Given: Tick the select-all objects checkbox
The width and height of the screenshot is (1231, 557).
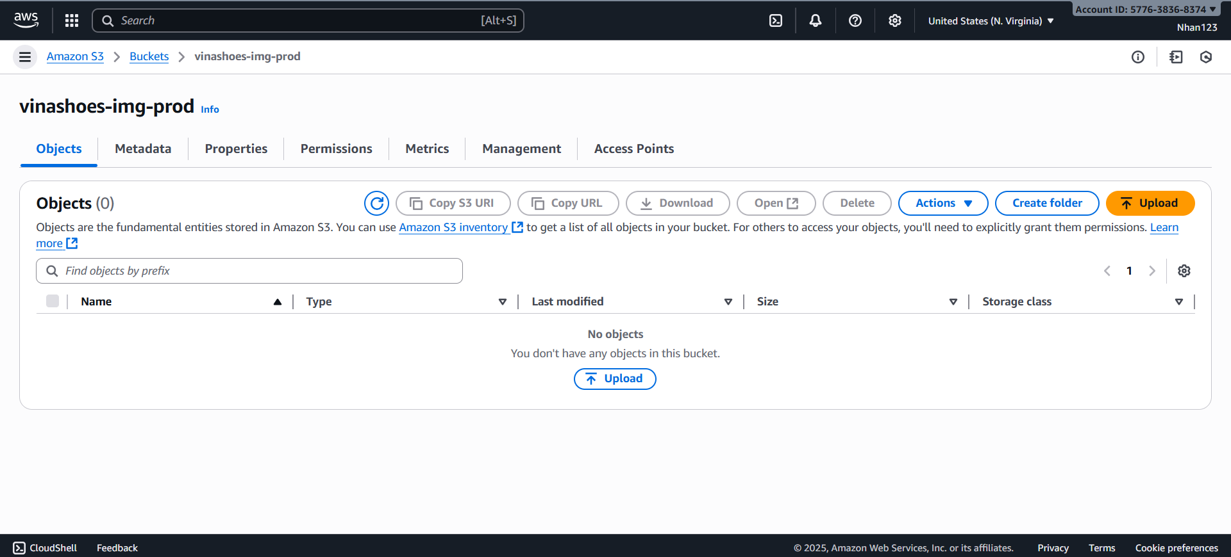Looking at the screenshot, I should pyautogui.click(x=53, y=302).
